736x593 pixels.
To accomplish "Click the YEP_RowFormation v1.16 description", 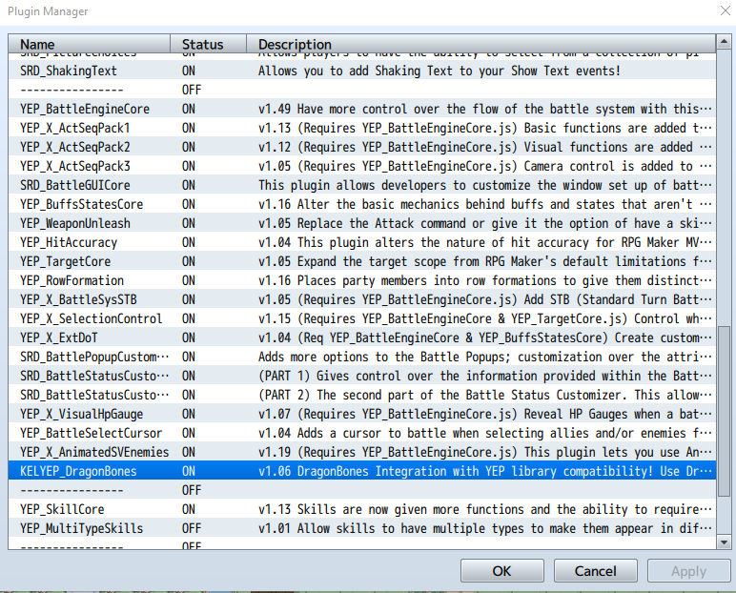I will pyautogui.click(x=485, y=281).
